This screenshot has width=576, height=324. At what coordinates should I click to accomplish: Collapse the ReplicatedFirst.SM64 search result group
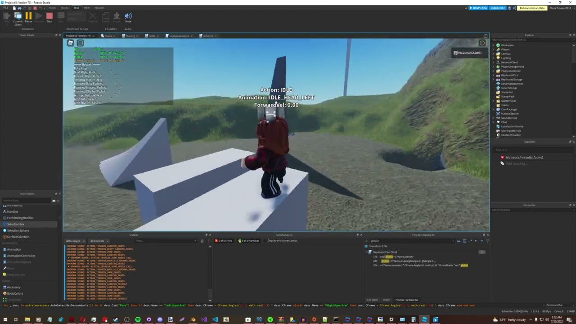click(366, 252)
